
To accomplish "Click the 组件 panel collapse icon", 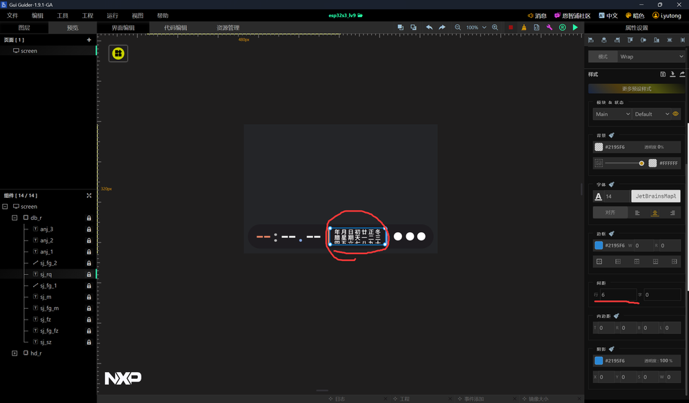I will (x=89, y=196).
